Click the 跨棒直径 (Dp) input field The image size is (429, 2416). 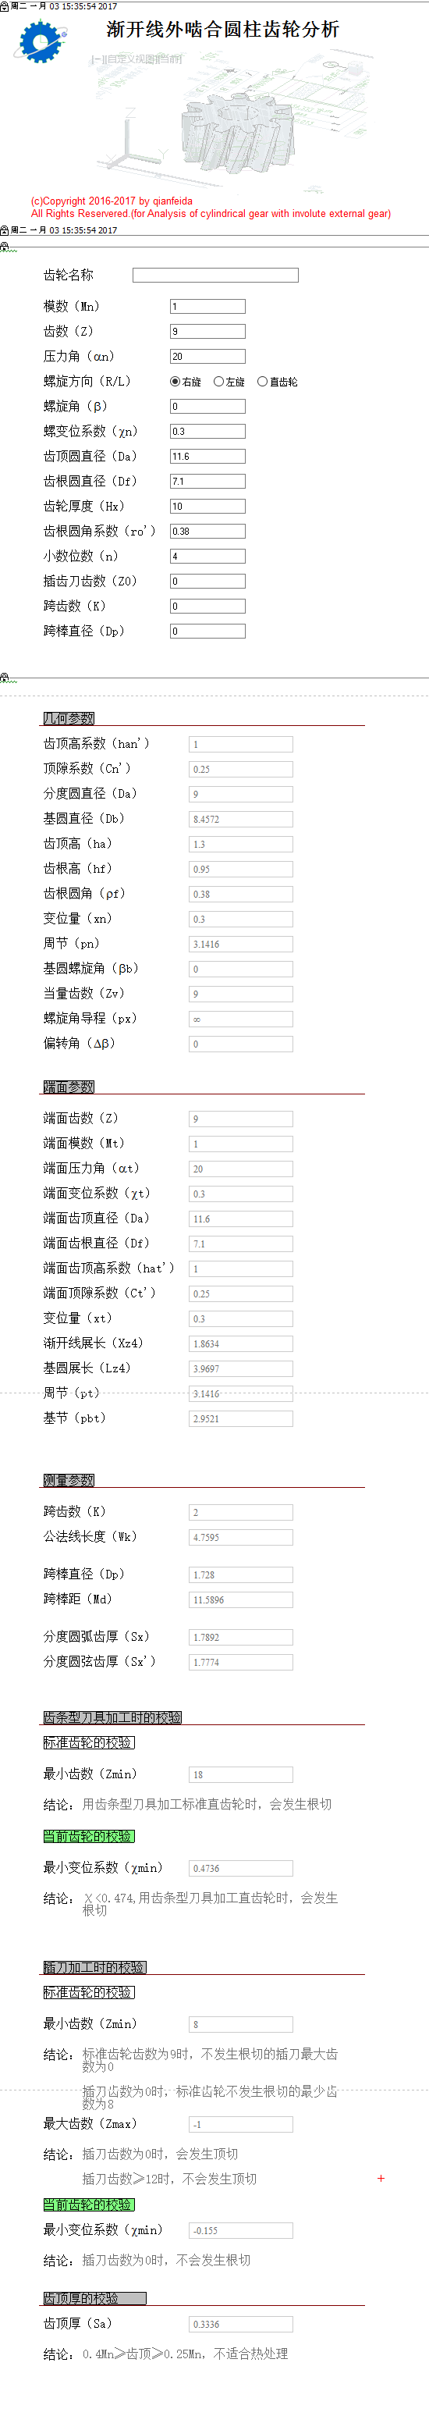[x=208, y=632]
